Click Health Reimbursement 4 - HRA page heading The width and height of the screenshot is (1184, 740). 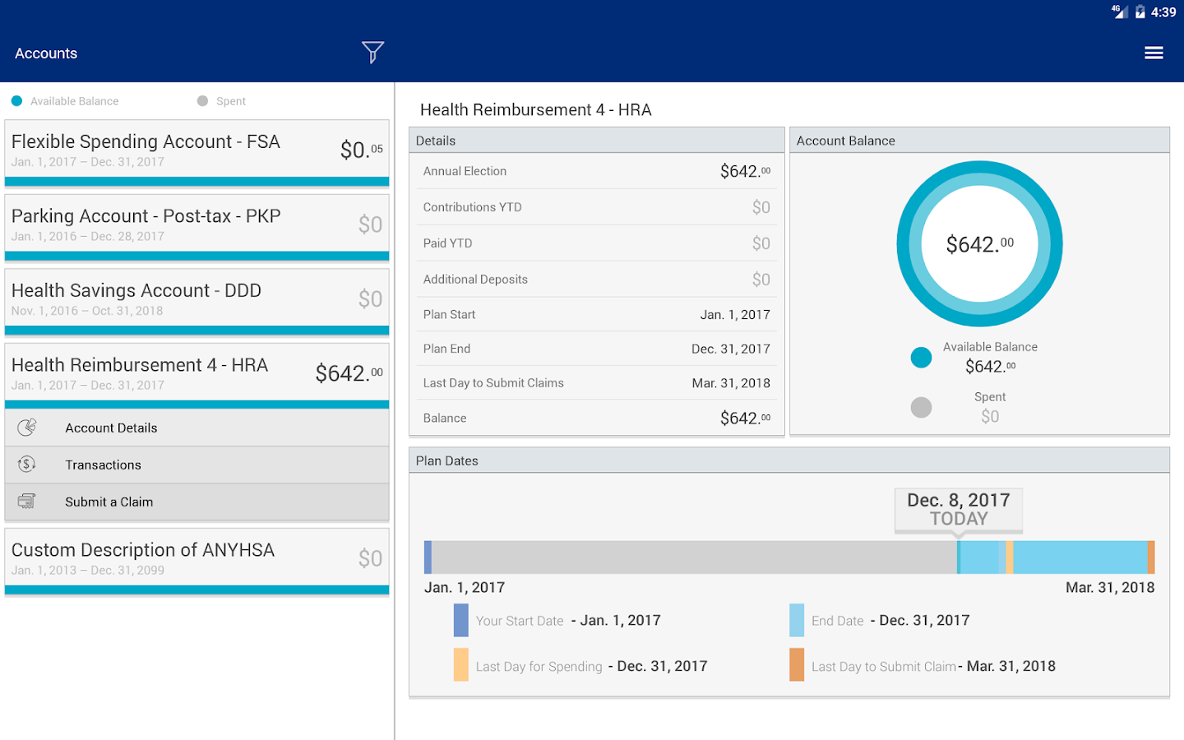point(536,110)
